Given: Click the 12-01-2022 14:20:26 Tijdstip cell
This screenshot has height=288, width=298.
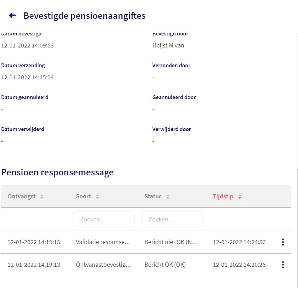Looking at the screenshot, I should point(239,265).
